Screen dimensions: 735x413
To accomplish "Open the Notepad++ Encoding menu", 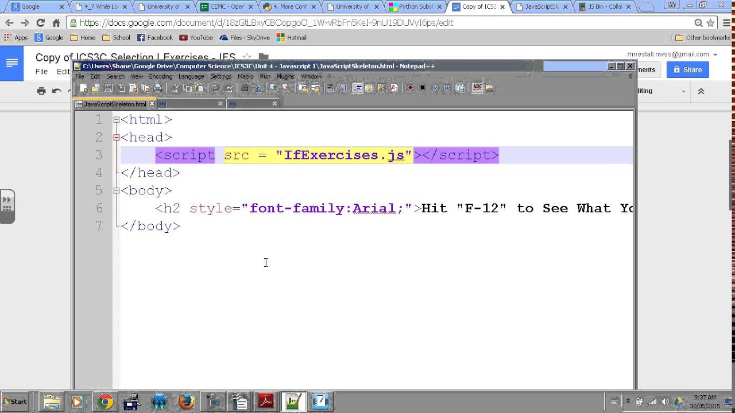I will tap(161, 76).
